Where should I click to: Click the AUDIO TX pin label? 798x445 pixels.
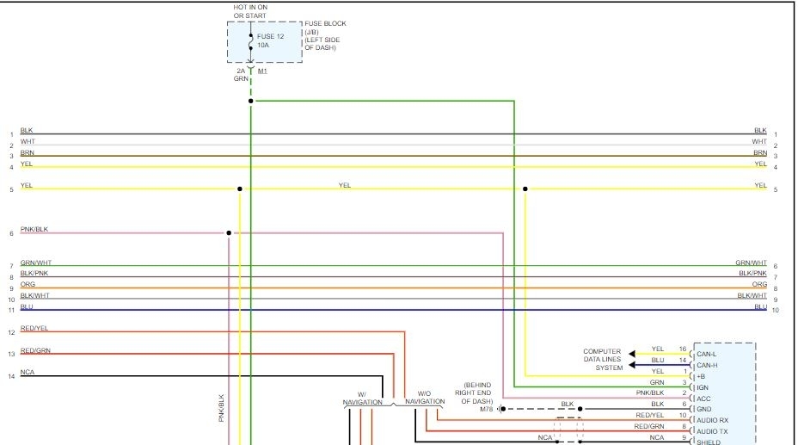click(x=712, y=431)
